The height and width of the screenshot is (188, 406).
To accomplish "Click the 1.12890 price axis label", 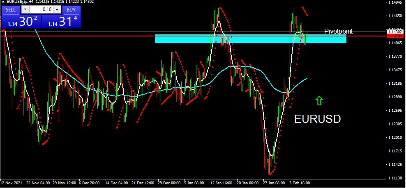I will click(395, 97).
